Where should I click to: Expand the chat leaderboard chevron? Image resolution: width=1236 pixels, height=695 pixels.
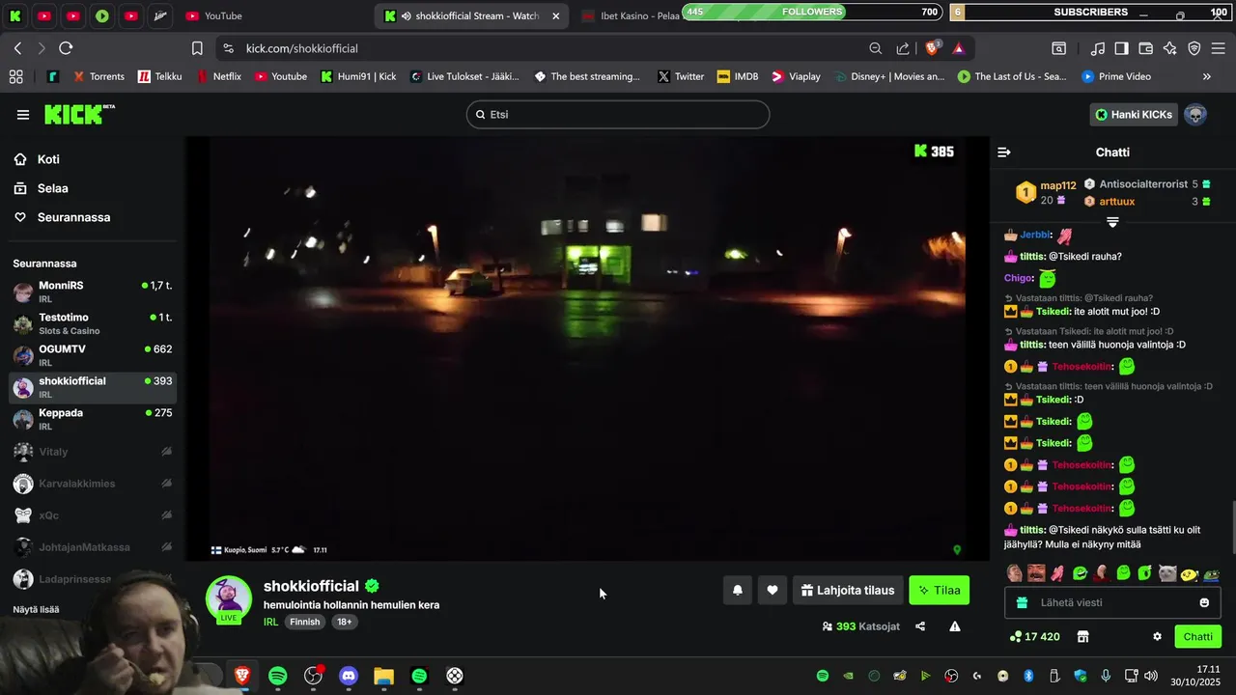(x=1112, y=222)
